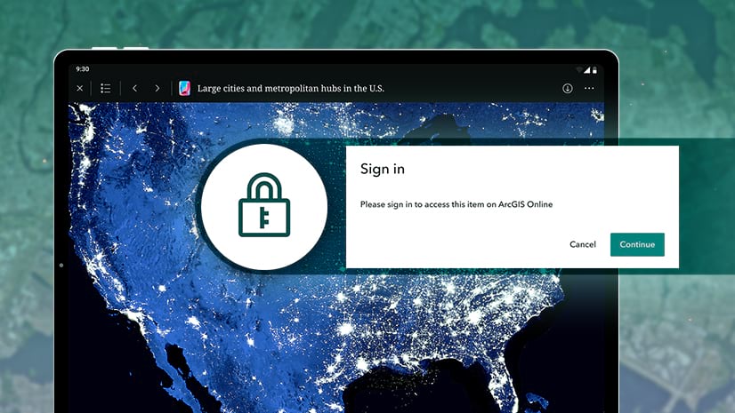This screenshot has width=735, height=413.
Task: Tap the cellular signal status icon
Action: [587, 69]
